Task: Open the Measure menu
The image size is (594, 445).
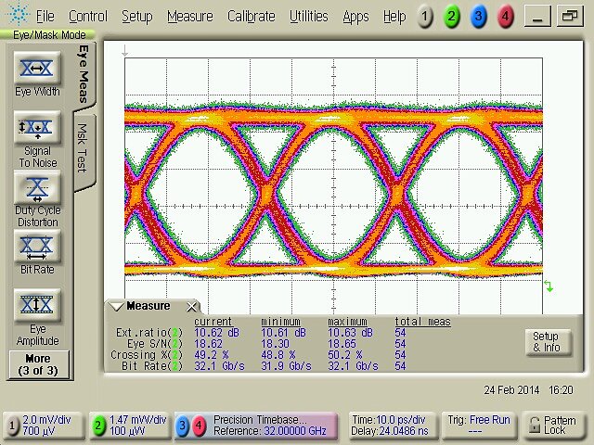Action: [x=189, y=17]
